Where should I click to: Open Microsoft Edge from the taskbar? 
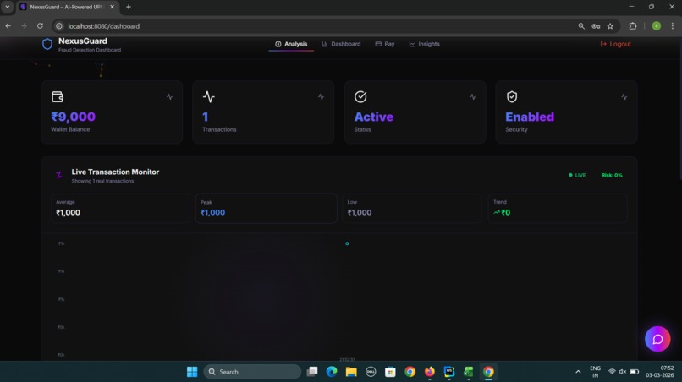click(332, 372)
